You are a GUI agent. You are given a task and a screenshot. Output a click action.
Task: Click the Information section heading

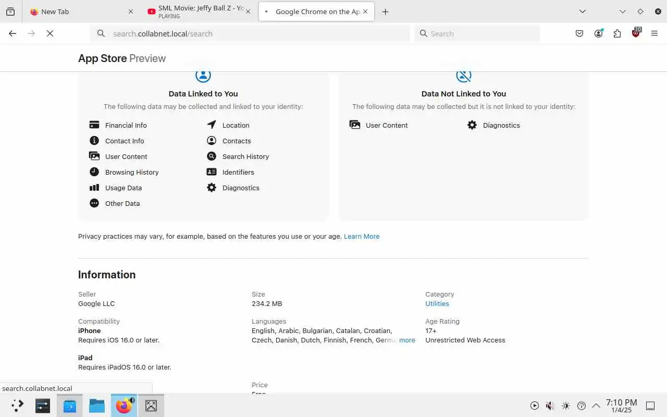[107, 275]
